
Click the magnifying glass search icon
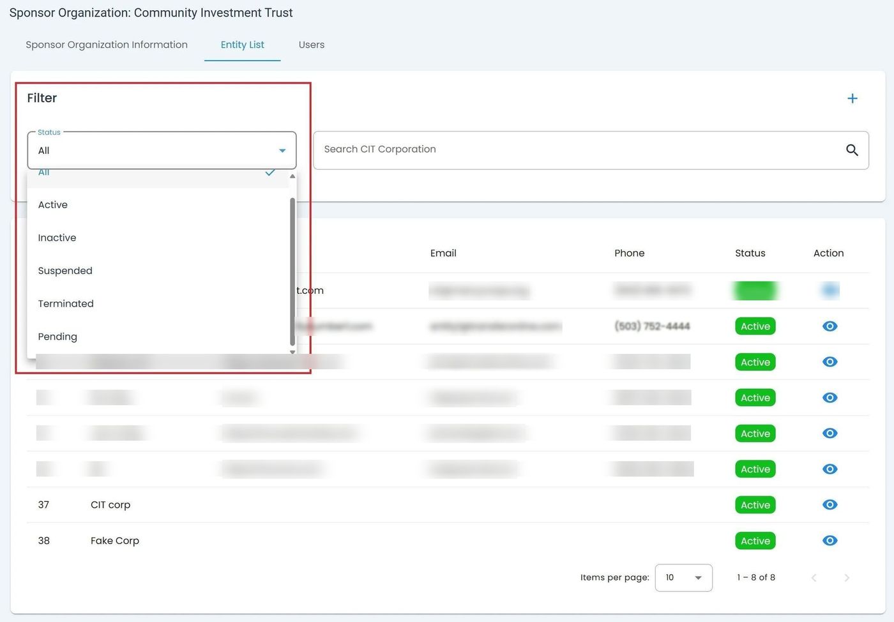point(852,150)
